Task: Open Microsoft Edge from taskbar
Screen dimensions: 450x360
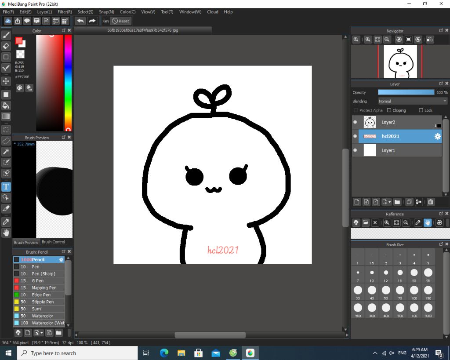Action: (x=164, y=353)
